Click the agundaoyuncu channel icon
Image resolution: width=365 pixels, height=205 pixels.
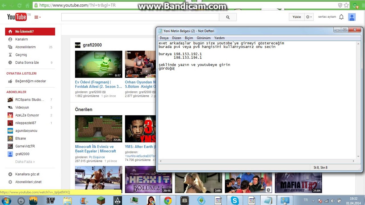click(10, 131)
